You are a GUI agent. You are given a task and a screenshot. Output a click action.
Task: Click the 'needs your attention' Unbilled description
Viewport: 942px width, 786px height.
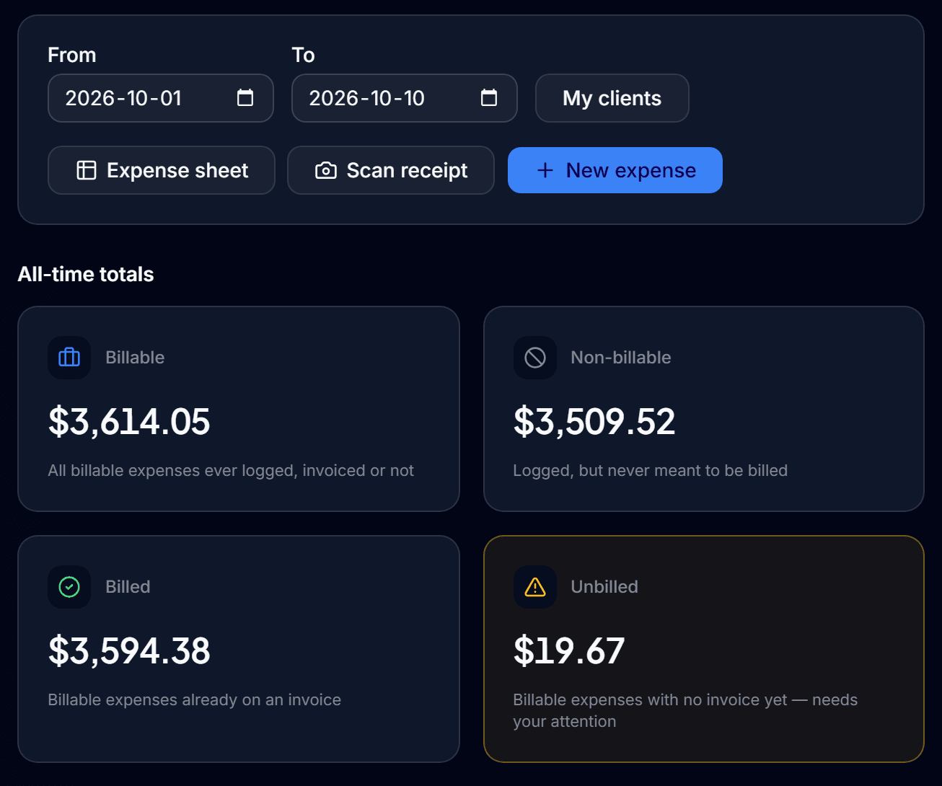coord(685,711)
